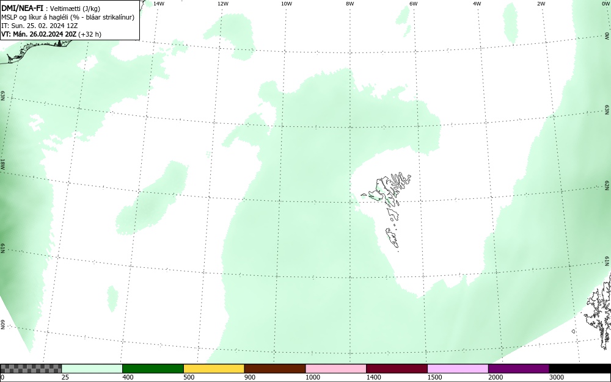The height and width of the screenshot is (382, 611).
Task: Click the brown 900-1000 legend swatch
Action: [275, 369]
